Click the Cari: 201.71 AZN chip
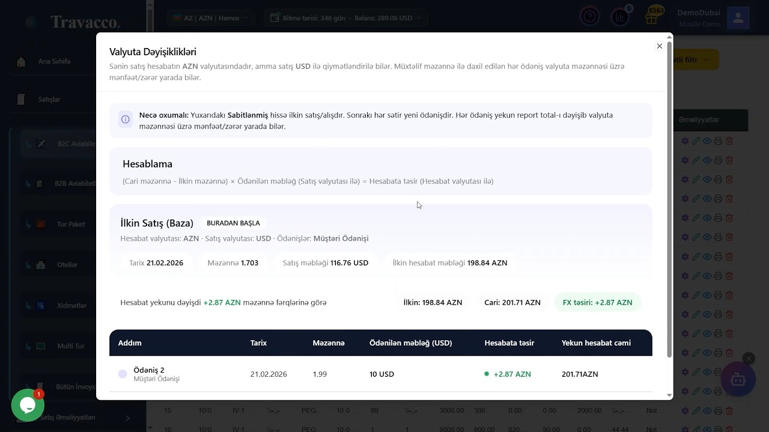The image size is (769, 432). coord(512,302)
